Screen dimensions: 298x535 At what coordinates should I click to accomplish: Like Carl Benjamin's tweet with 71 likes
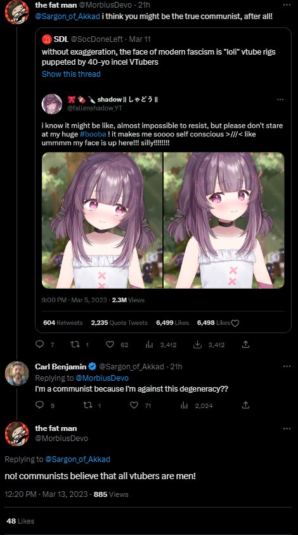pos(134,405)
